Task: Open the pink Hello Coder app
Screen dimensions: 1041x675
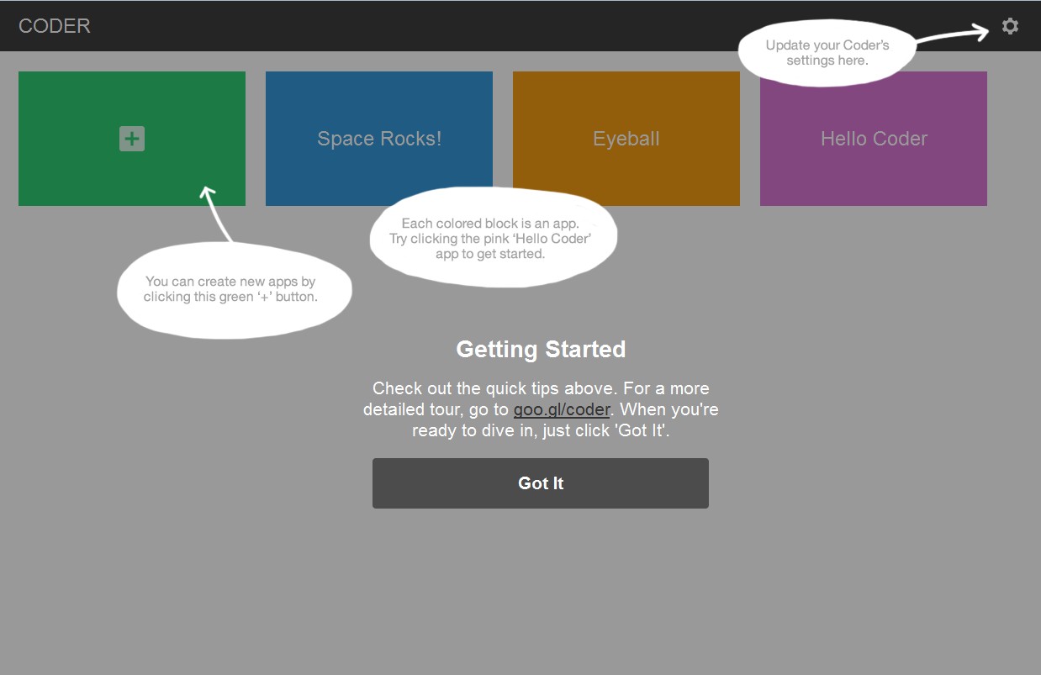Action: click(x=874, y=139)
